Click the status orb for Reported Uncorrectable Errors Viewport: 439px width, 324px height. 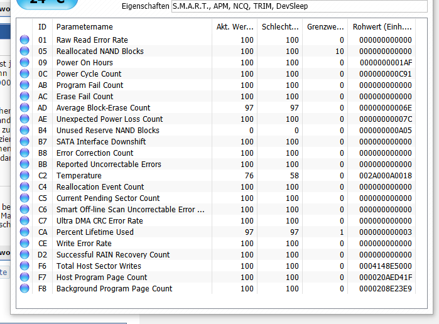click(x=24, y=164)
